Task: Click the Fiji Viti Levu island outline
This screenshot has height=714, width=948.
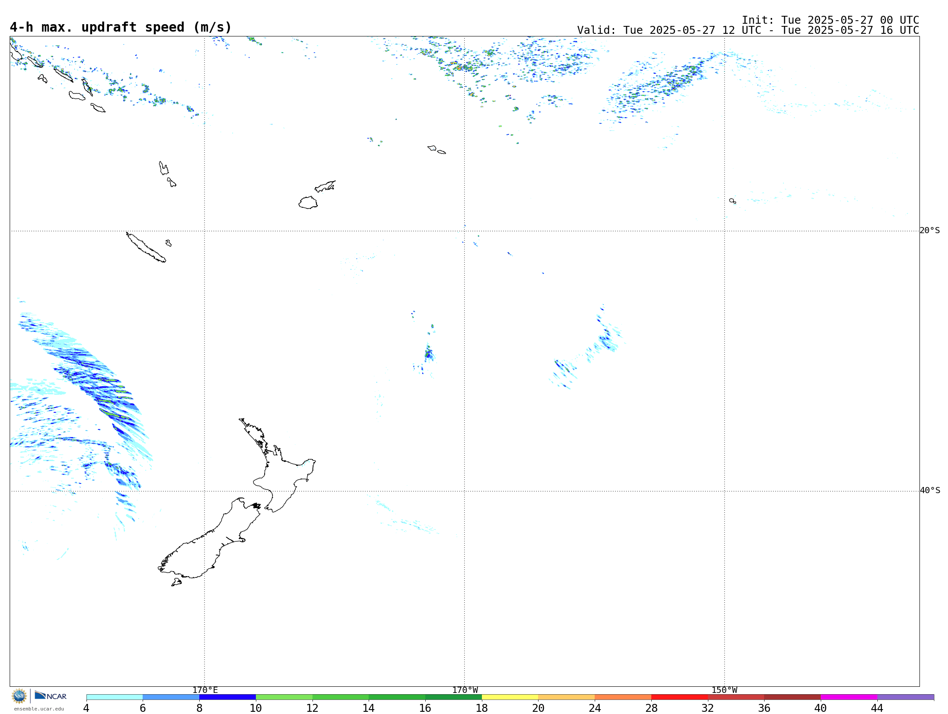Action: (308, 202)
